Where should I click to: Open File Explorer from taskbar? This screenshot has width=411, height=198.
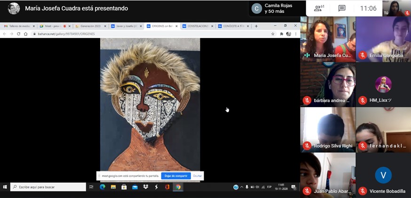pyautogui.click(x=113, y=187)
